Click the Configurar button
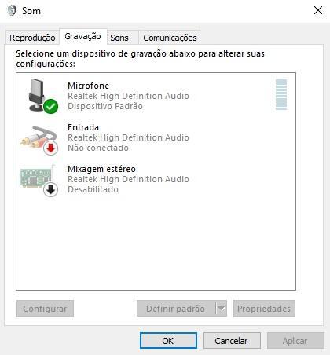This screenshot has height=355, width=330. [x=45, y=309]
